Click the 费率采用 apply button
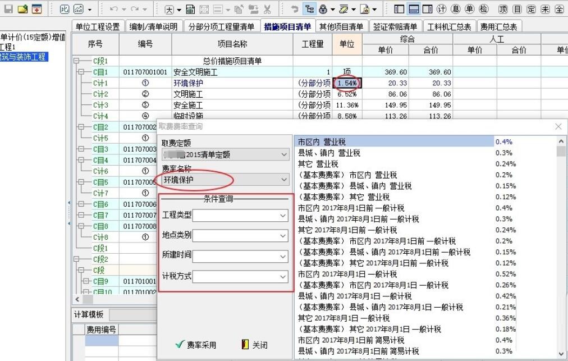The image size is (568, 361). point(196,345)
